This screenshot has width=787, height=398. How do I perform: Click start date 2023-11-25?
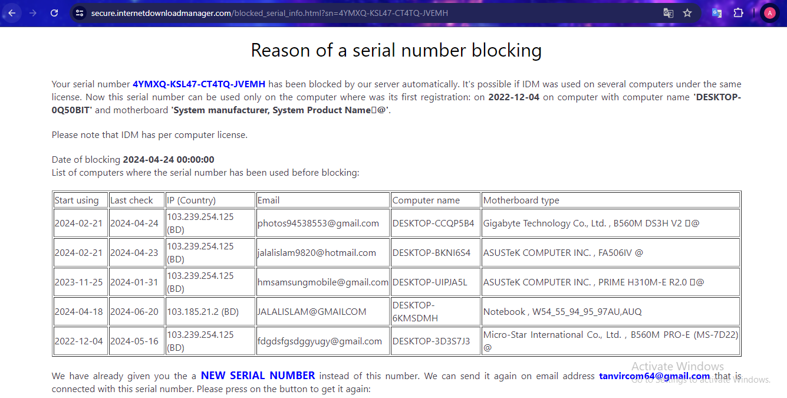tap(78, 282)
